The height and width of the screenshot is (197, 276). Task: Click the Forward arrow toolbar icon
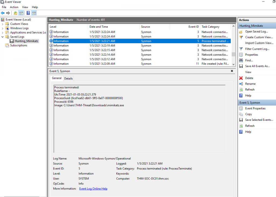point(8,13)
